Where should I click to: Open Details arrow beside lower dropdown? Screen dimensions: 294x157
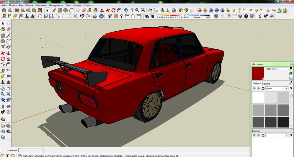coord(291,135)
